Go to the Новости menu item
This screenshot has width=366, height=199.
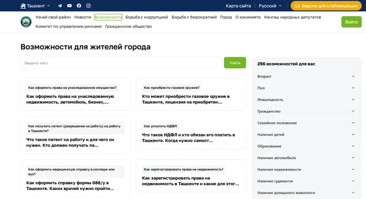[82, 17]
